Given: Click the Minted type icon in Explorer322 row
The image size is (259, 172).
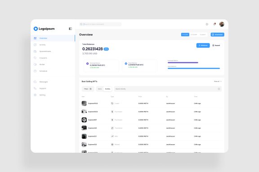Looking at the screenshot, I should (112, 145).
